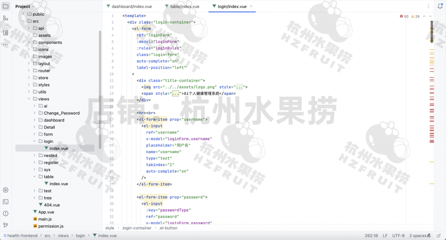Open the Project view dropdown
The height and width of the screenshot is (240, 446).
(x=25, y=6)
